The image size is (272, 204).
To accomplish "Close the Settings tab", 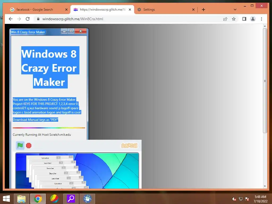I will click(x=193, y=10).
